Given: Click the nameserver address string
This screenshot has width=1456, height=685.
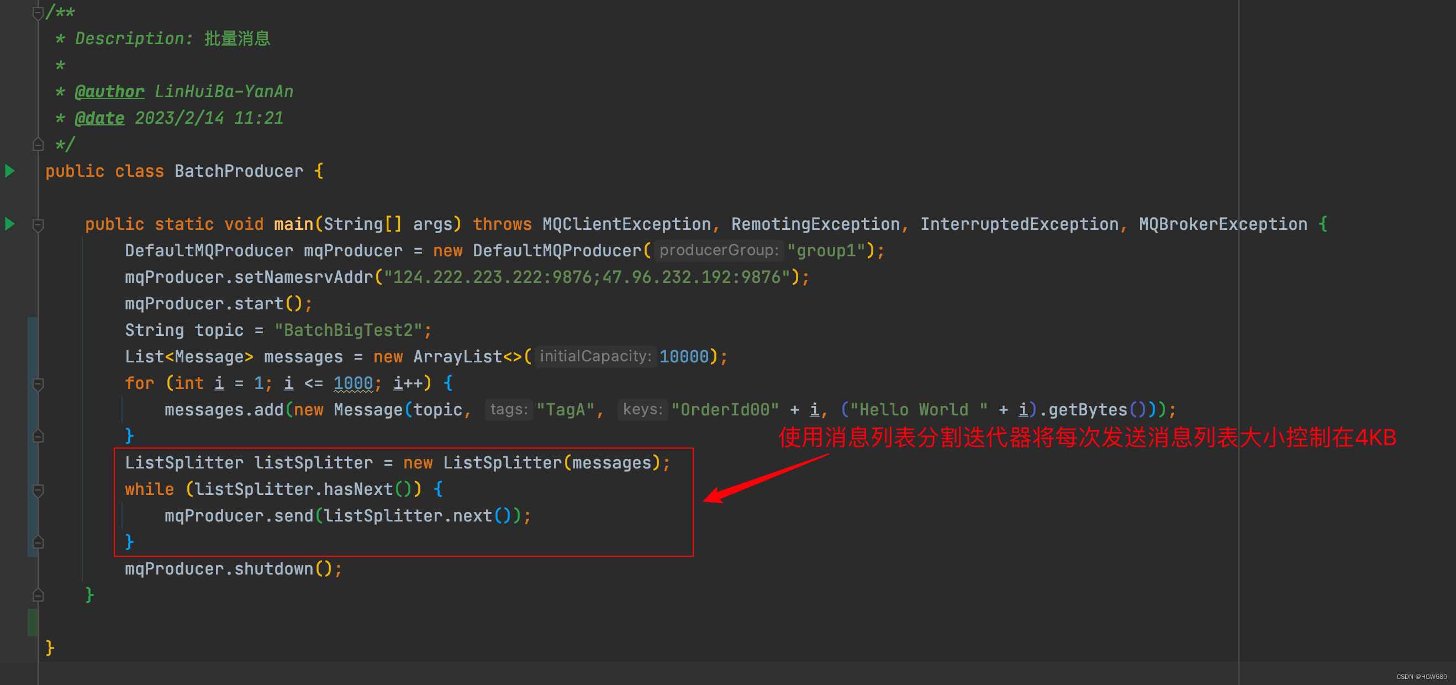Looking at the screenshot, I should 587,277.
